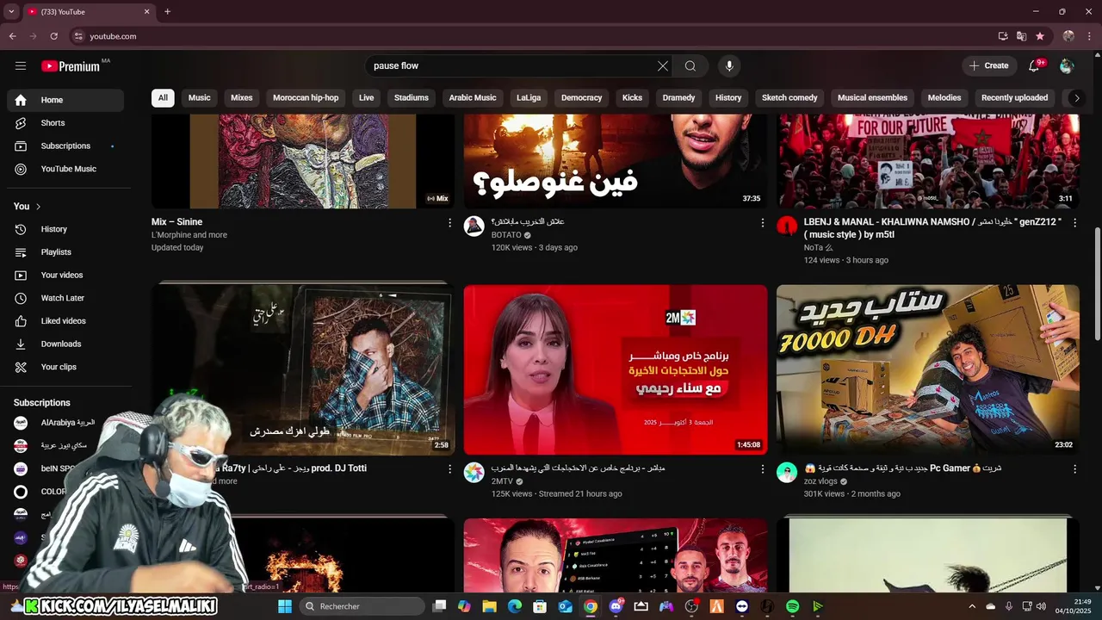Image resolution: width=1102 pixels, height=620 pixels.
Task: Click the Rechercher taskbar search box
Action: pos(362,606)
